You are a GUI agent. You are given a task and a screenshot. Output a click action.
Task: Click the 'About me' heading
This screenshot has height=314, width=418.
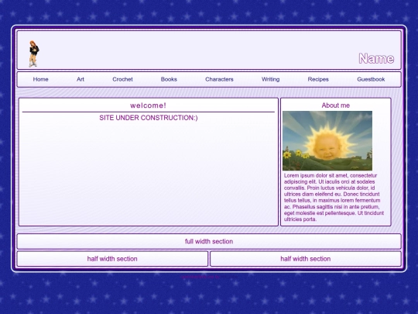point(336,105)
